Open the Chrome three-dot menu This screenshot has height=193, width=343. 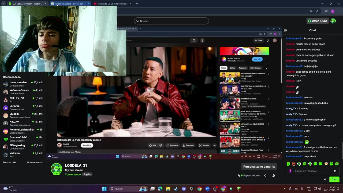339,11
